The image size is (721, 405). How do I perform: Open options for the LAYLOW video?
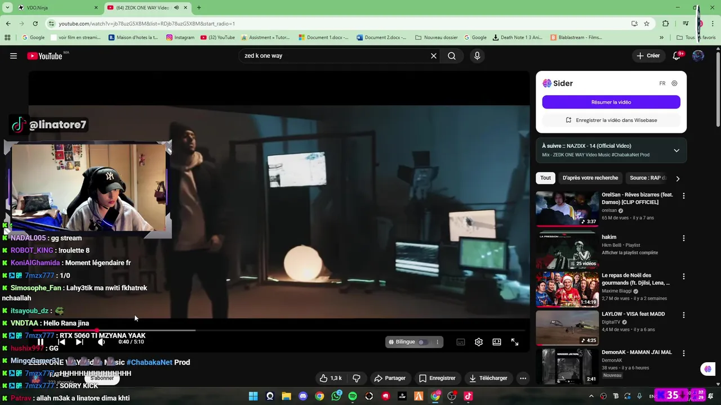tap(684, 315)
